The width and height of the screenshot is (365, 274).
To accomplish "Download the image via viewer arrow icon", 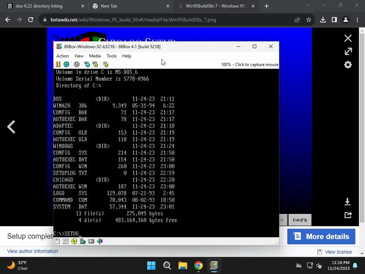I will pos(347,202).
